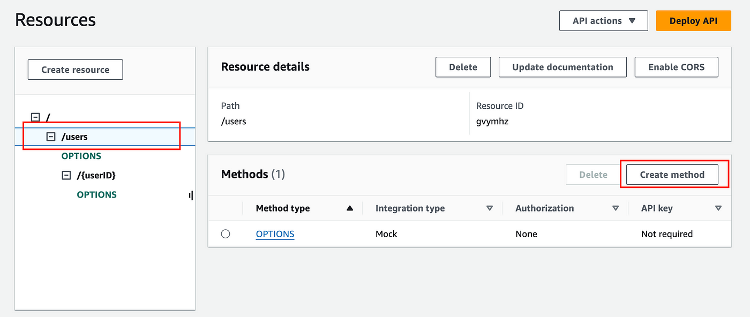Click Update documentation button
Image resolution: width=750 pixels, height=317 pixels.
coord(562,67)
